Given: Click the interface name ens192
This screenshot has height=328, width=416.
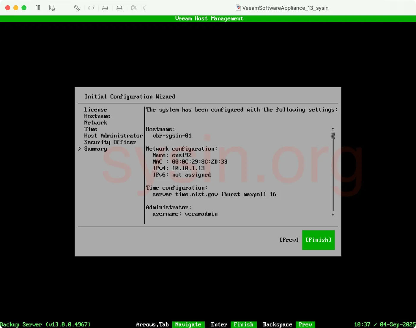Looking at the screenshot, I should pyautogui.click(x=182, y=155).
